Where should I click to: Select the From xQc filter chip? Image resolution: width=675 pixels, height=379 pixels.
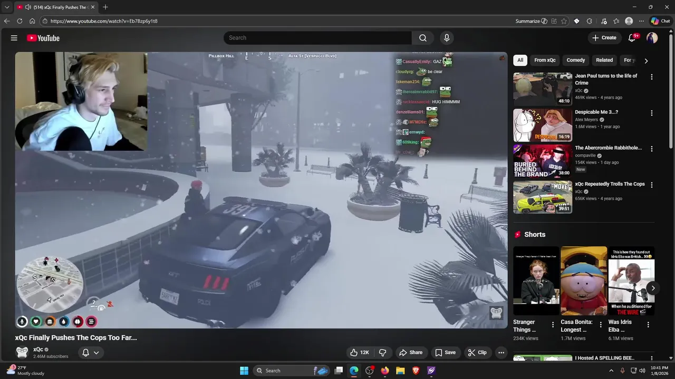click(x=545, y=60)
